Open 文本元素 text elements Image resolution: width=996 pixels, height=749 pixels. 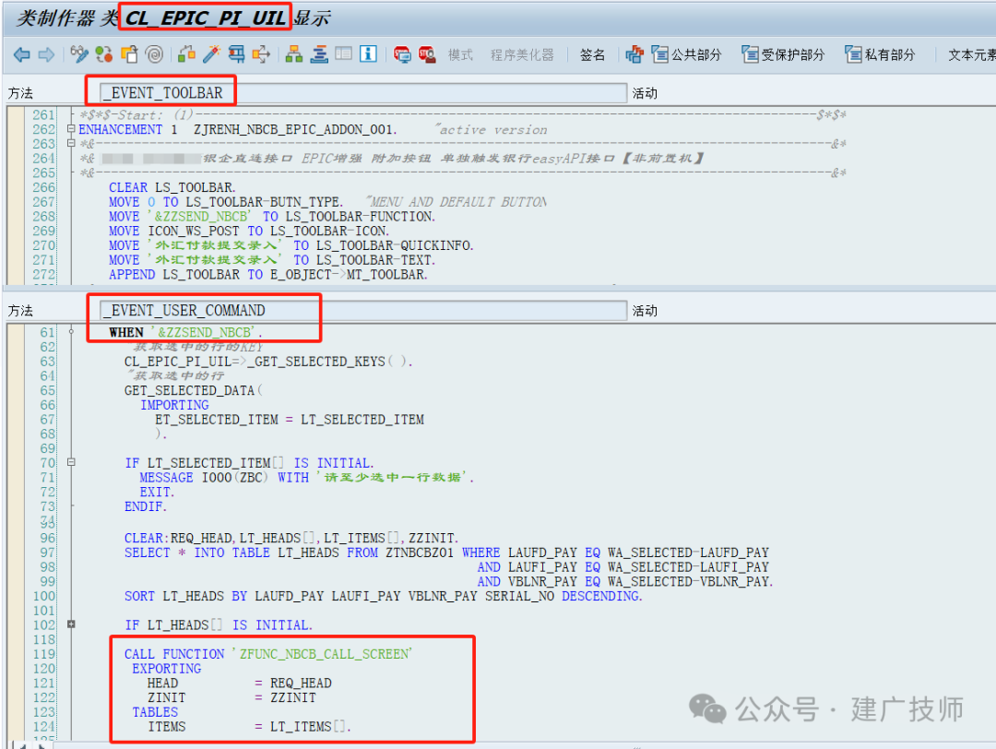[971, 55]
